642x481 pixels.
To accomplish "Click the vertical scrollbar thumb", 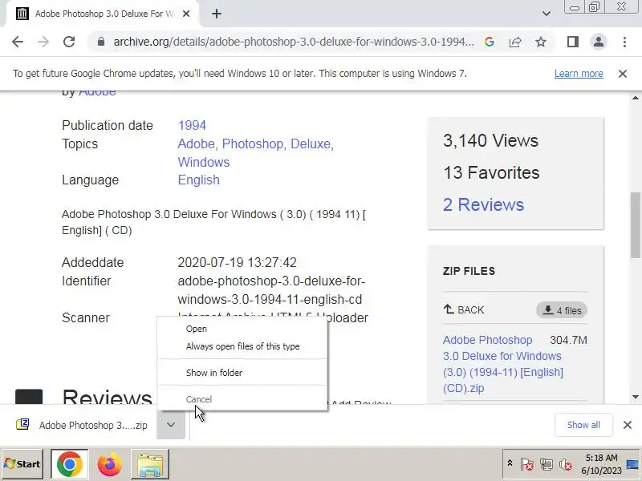I will coord(636,225).
